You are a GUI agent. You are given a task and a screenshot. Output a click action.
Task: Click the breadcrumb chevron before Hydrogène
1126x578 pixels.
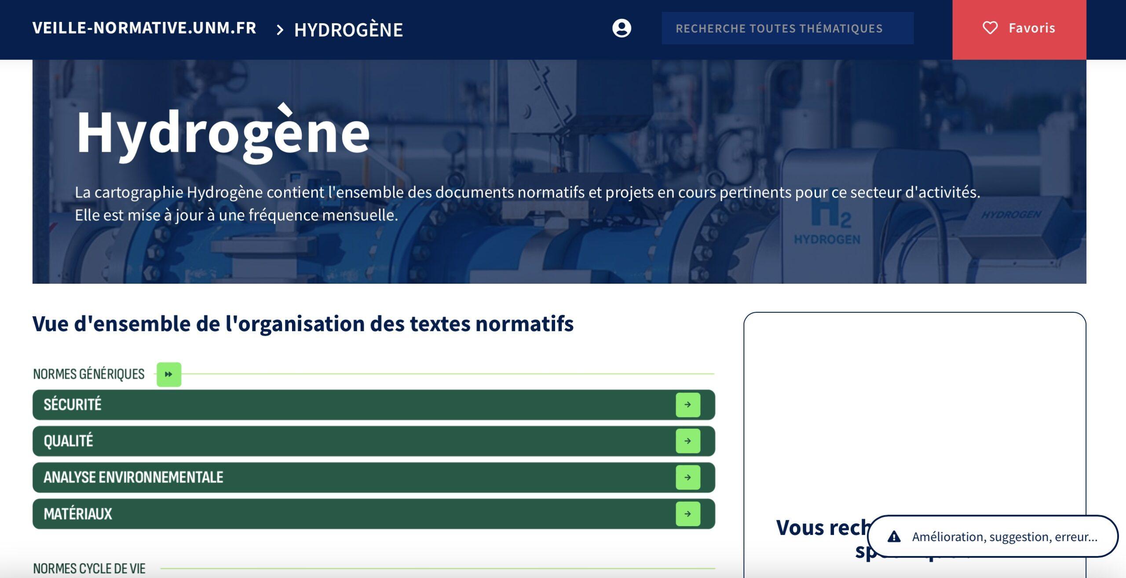[x=280, y=30]
